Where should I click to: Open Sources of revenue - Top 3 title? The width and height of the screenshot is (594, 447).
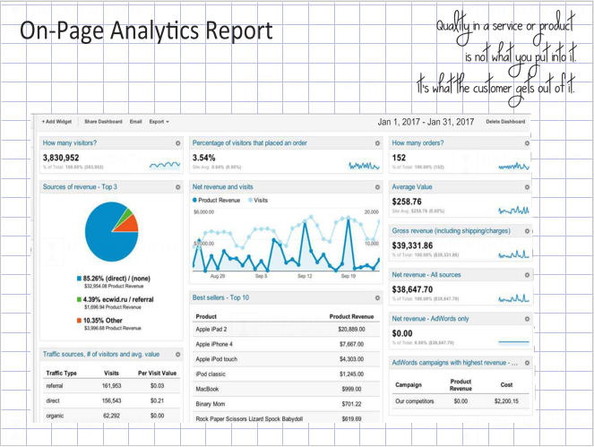pyautogui.click(x=80, y=187)
